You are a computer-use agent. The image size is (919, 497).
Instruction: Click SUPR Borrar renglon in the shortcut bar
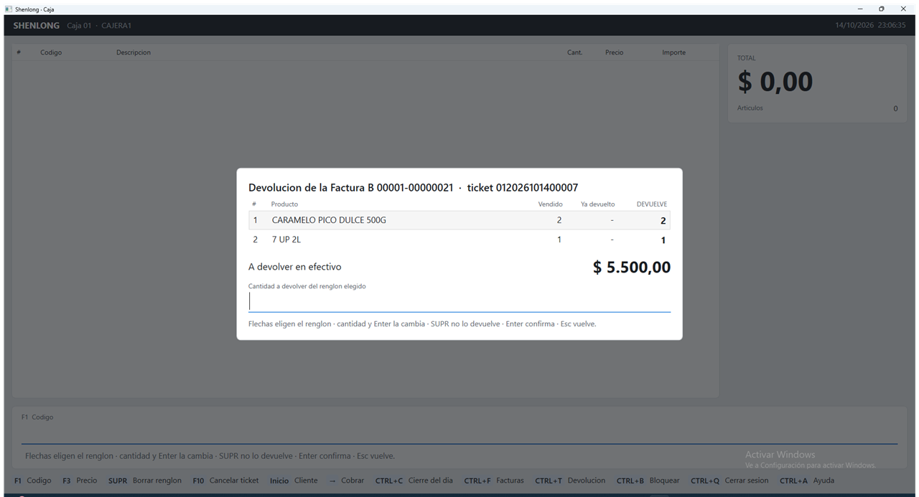[145, 481]
